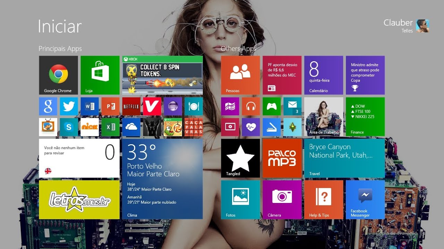This screenshot has width=444, height=249.
Task: Open the news tile about PF aponta desvio
Action: tap(282, 75)
